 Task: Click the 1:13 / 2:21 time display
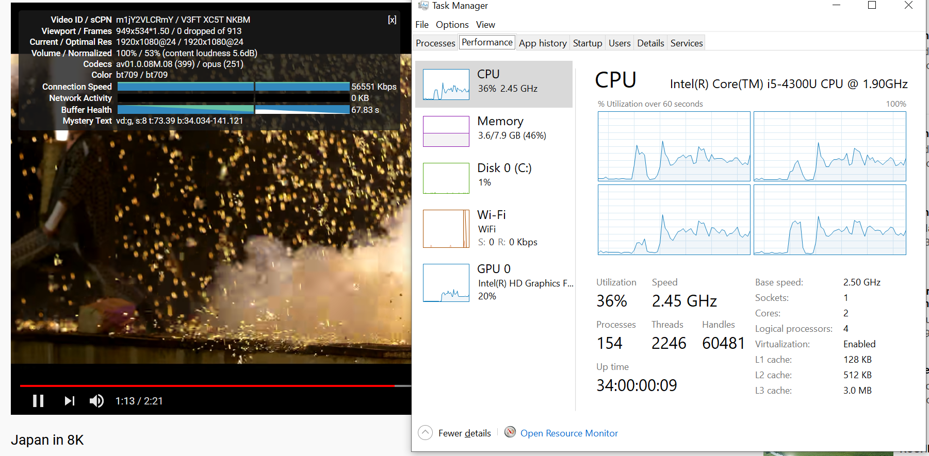pyautogui.click(x=139, y=401)
